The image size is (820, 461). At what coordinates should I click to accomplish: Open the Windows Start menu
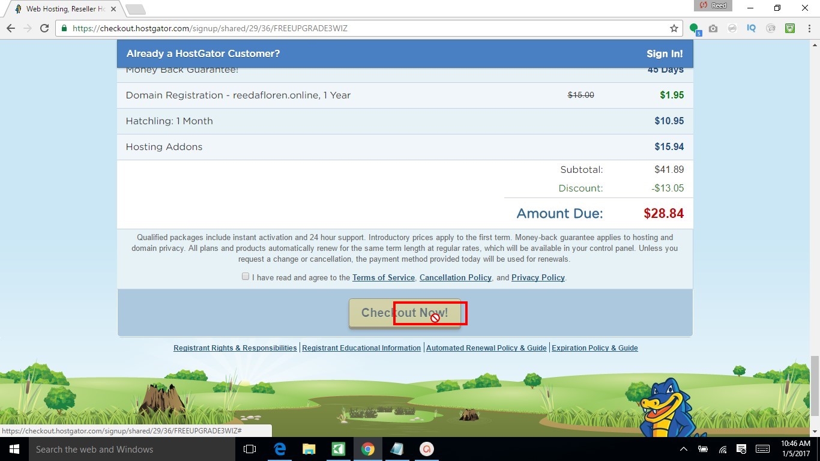[x=14, y=449]
